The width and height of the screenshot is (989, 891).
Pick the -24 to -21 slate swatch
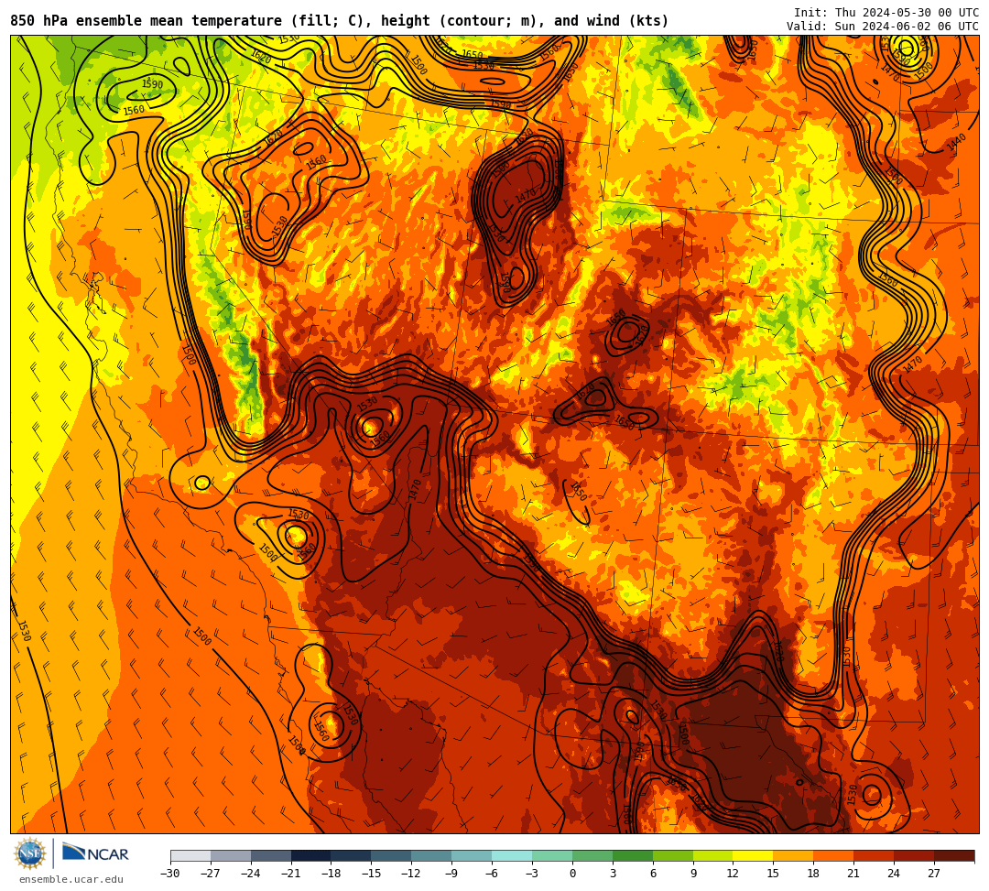(x=271, y=855)
